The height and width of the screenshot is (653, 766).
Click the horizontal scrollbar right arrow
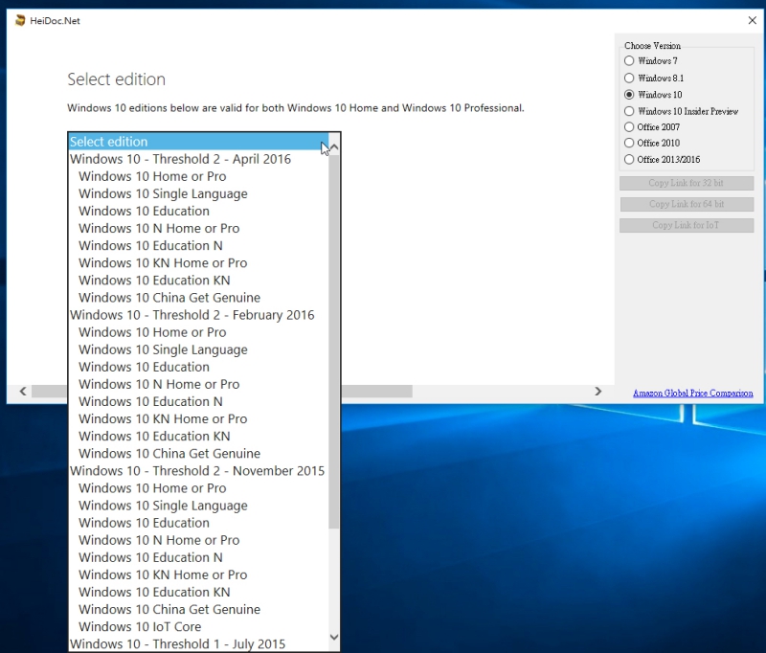click(x=598, y=392)
